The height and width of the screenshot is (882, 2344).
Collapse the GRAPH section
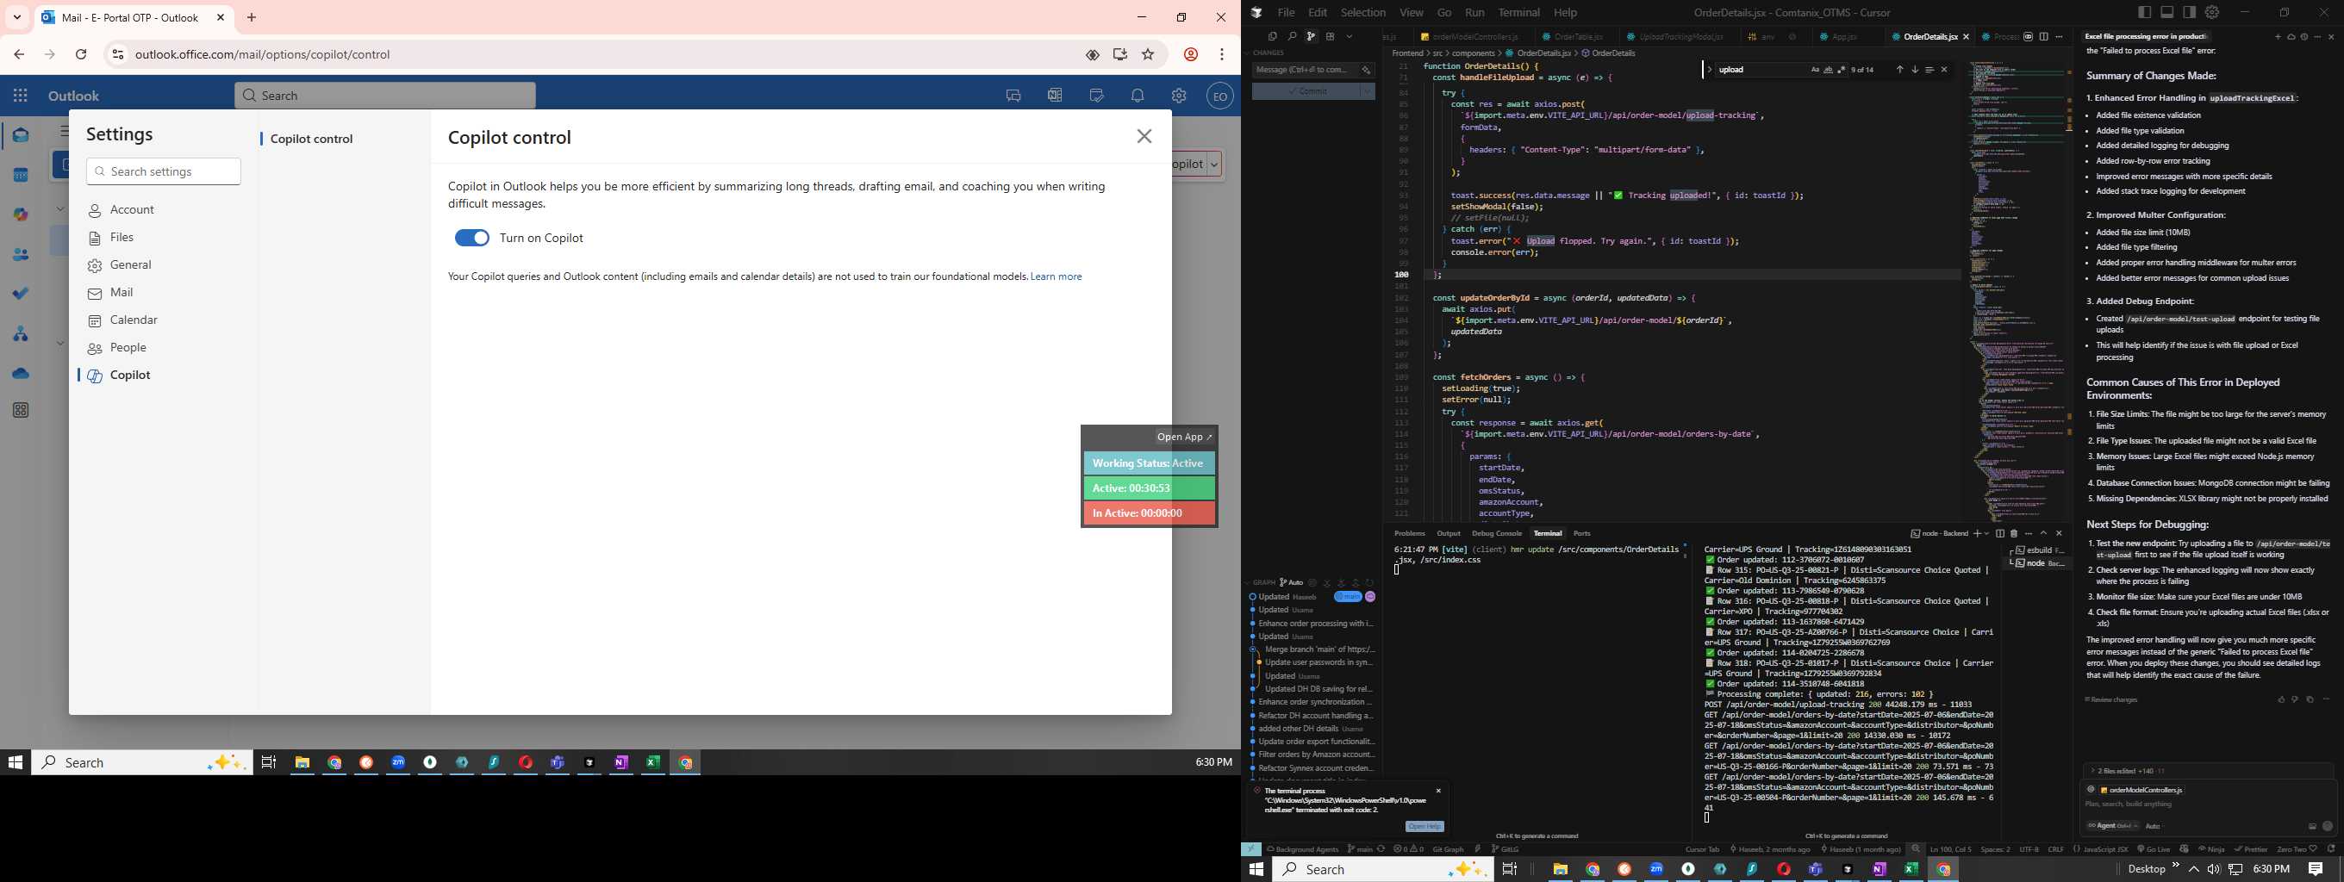point(1260,583)
